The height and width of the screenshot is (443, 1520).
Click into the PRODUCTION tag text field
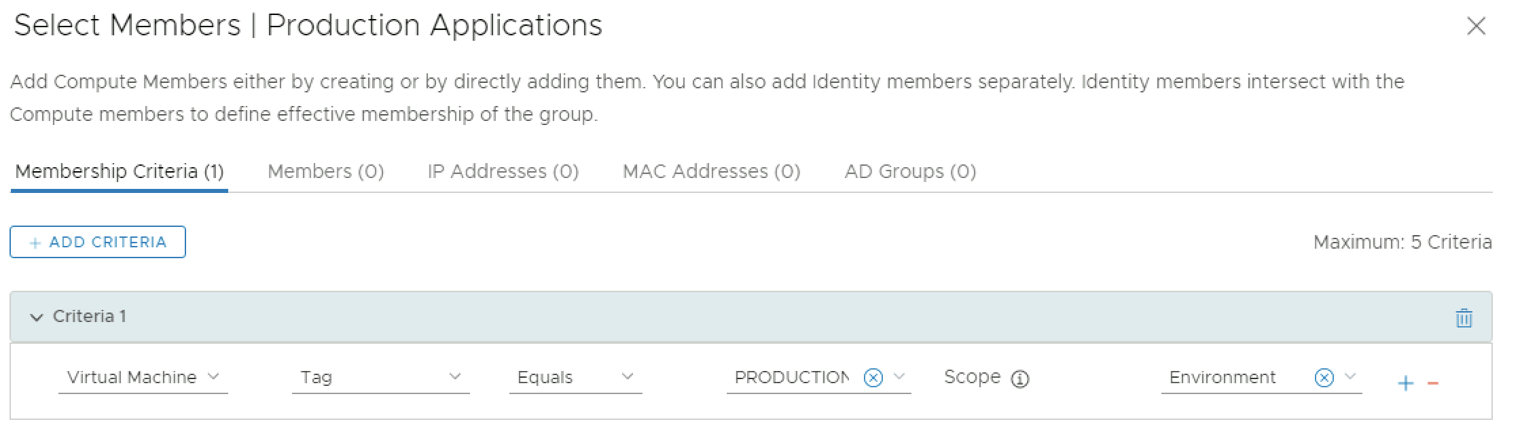791,378
